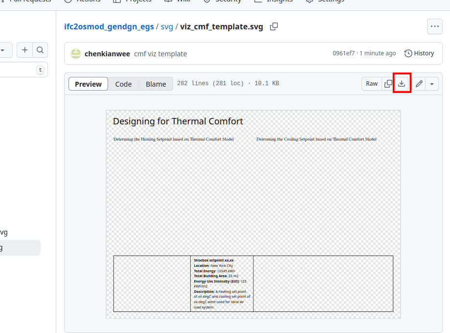
Task: Select the highlighted file in the tree
Action: click(20, 248)
